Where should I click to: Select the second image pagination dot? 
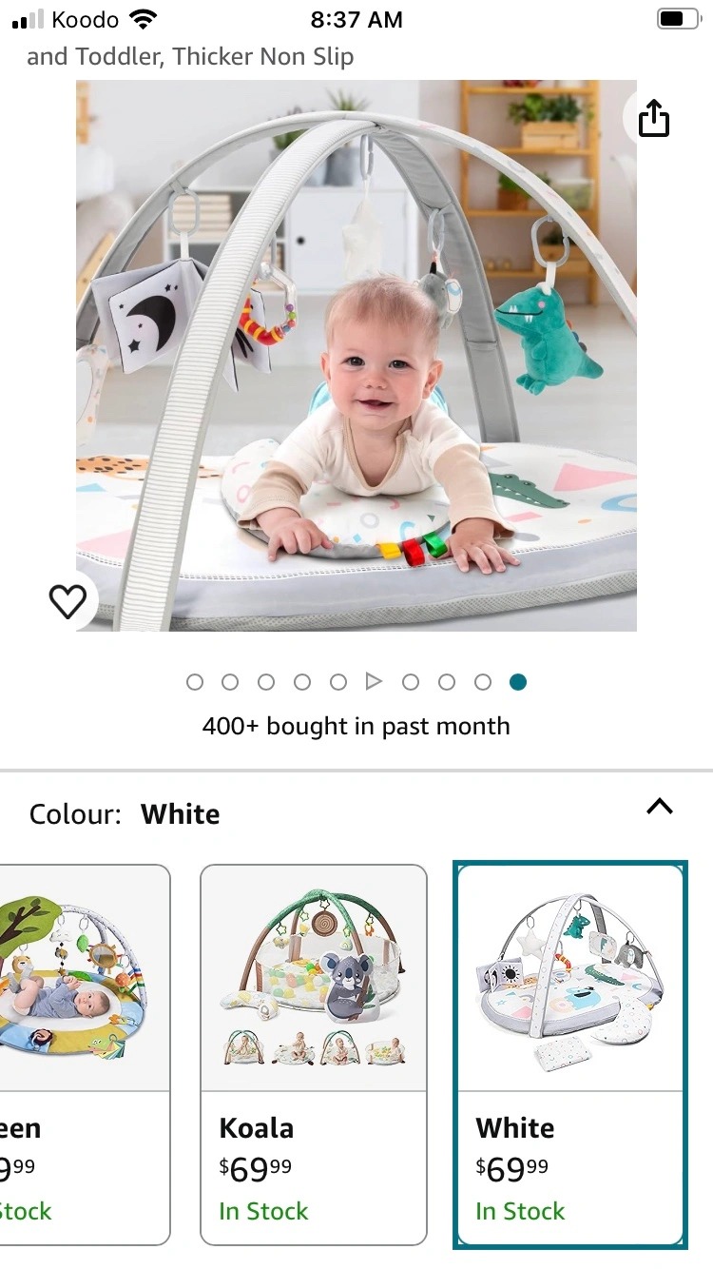coord(230,682)
